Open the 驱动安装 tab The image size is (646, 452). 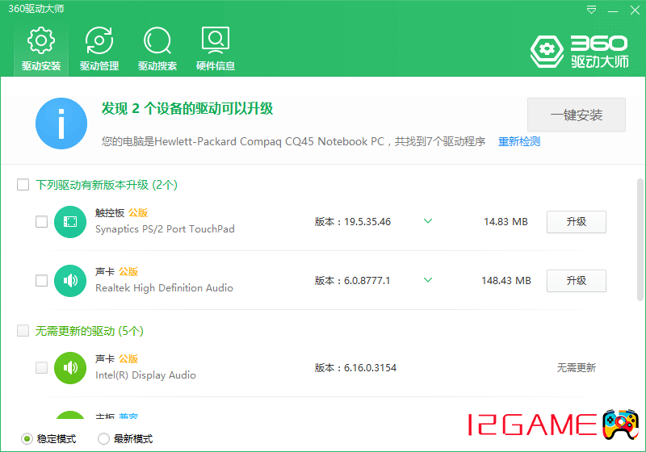(41, 49)
